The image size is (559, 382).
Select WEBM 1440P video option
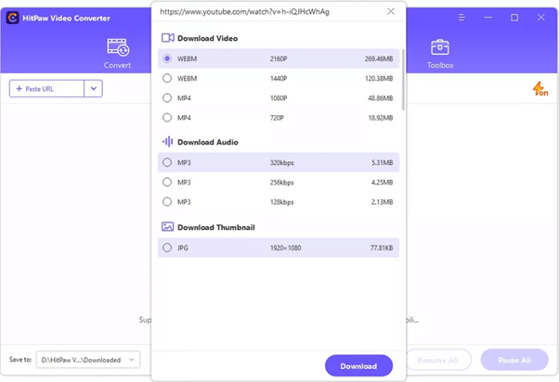tap(167, 79)
